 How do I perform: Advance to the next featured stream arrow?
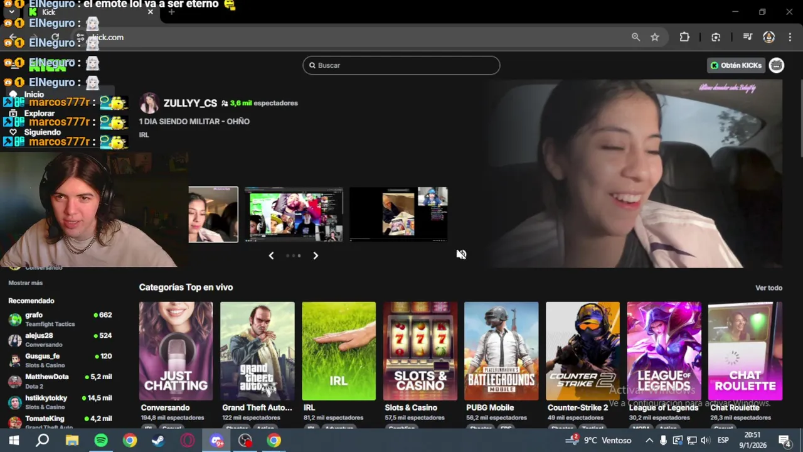316,256
